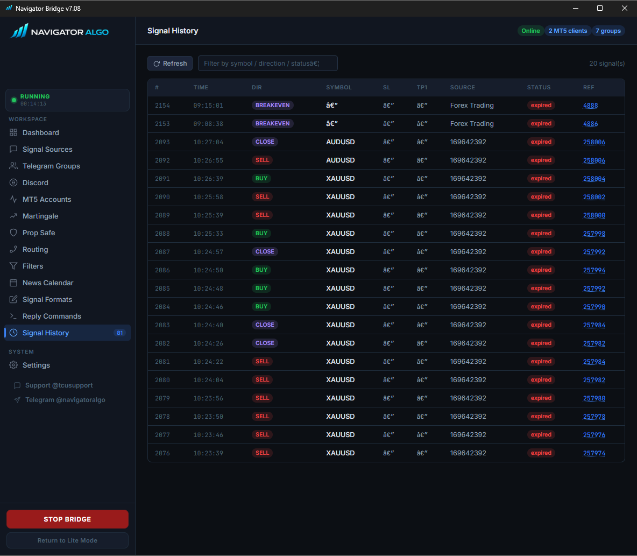The image size is (637, 556).
Task: Click the REF column header
Action: click(589, 87)
